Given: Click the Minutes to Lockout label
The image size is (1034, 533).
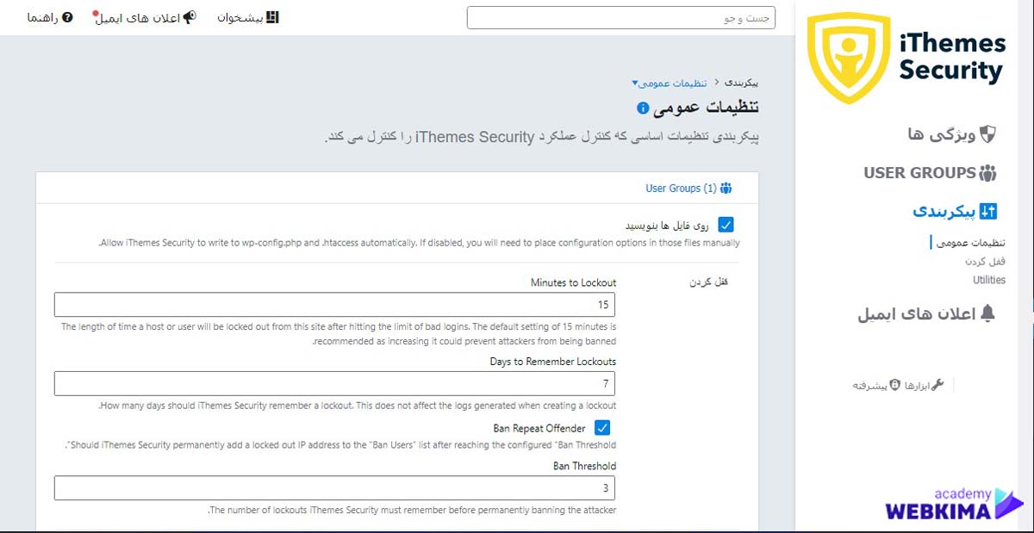Looking at the screenshot, I should [573, 282].
